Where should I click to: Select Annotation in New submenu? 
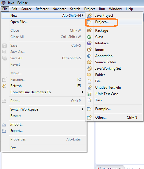(x=114, y=56)
